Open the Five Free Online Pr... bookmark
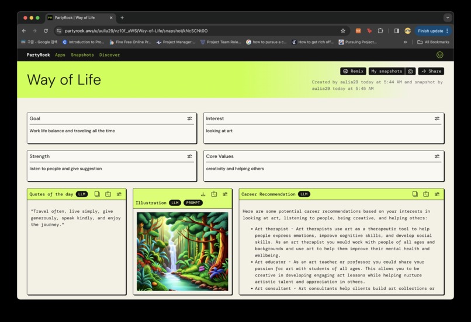Screen dimensions: 471x322 130,42
